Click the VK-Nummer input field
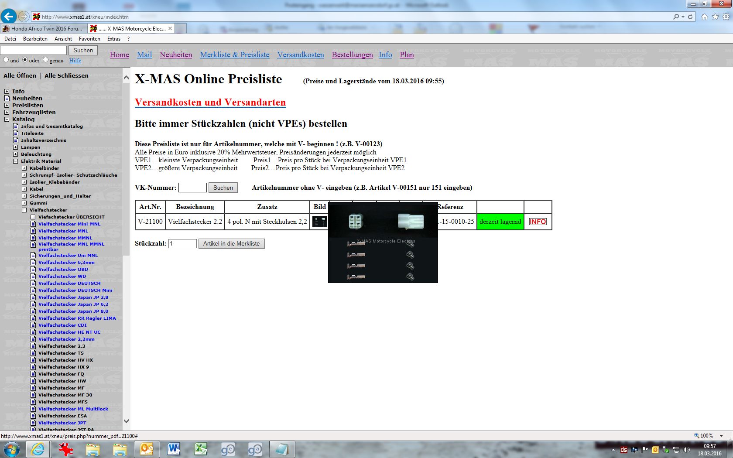The image size is (733, 458). click(192, 188)
